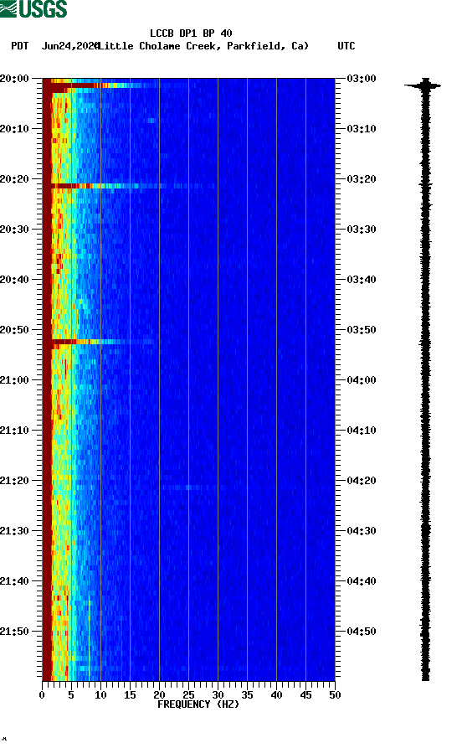Click the '03:30' UTC time label
The width and height of the screenshot is (462, 748).
tap(362, 229)
